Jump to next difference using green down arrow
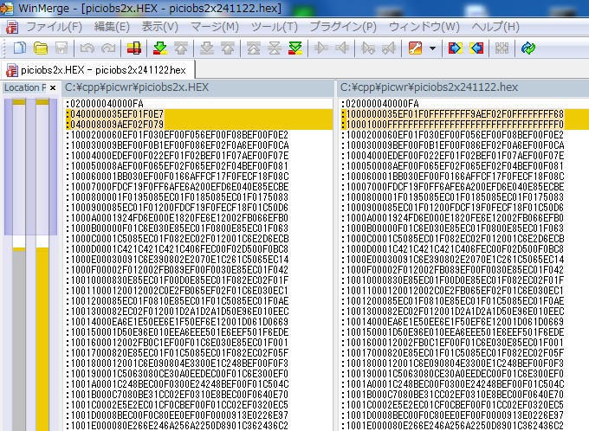This screenshot has width=589, height=431. 160,48
